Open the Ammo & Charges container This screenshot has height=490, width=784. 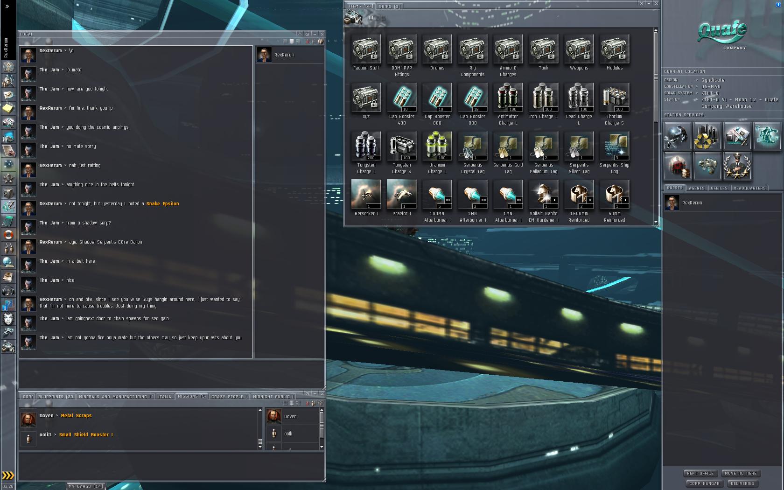click(508, 56)
